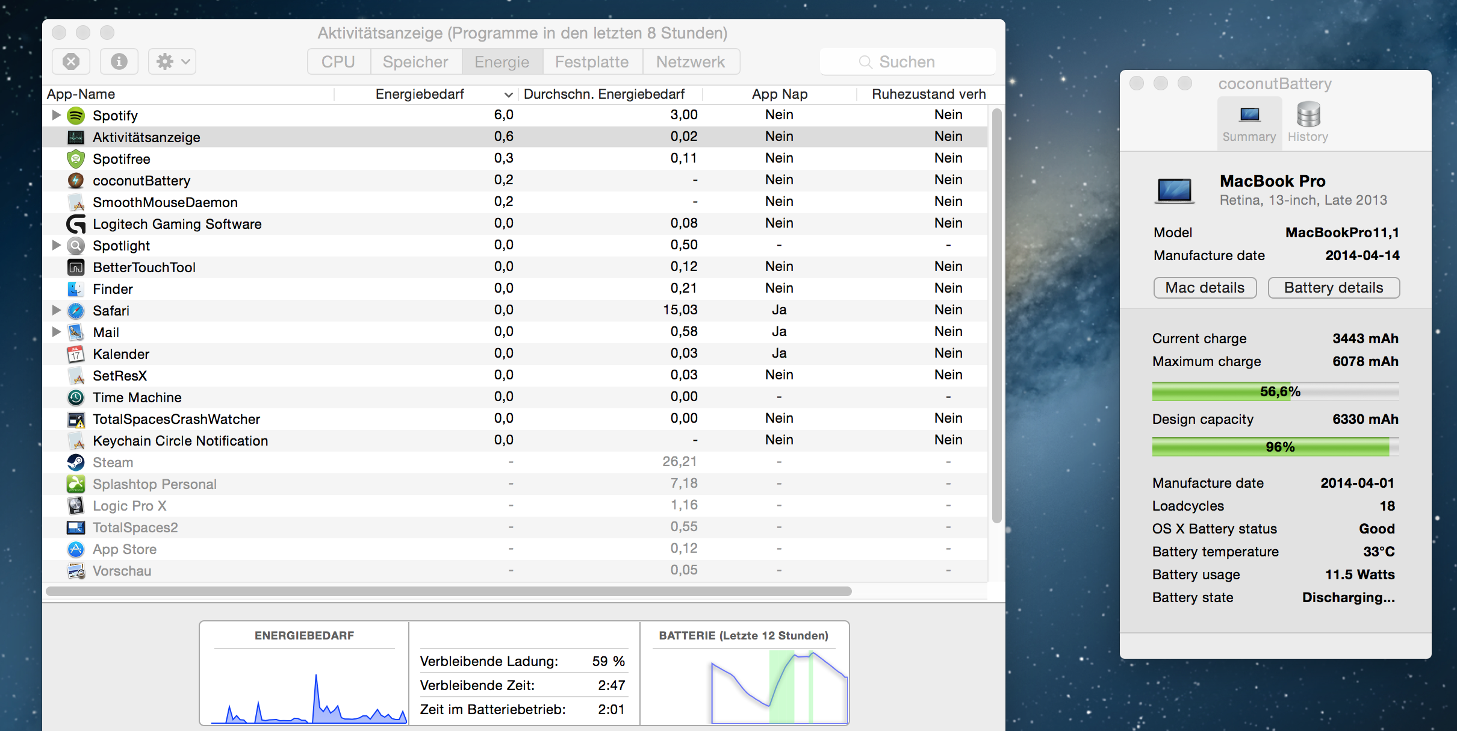The width and height of the screenshot is (1457, 731).
Task: Switch to the CPU tab
Action: (x=338, y=62)
